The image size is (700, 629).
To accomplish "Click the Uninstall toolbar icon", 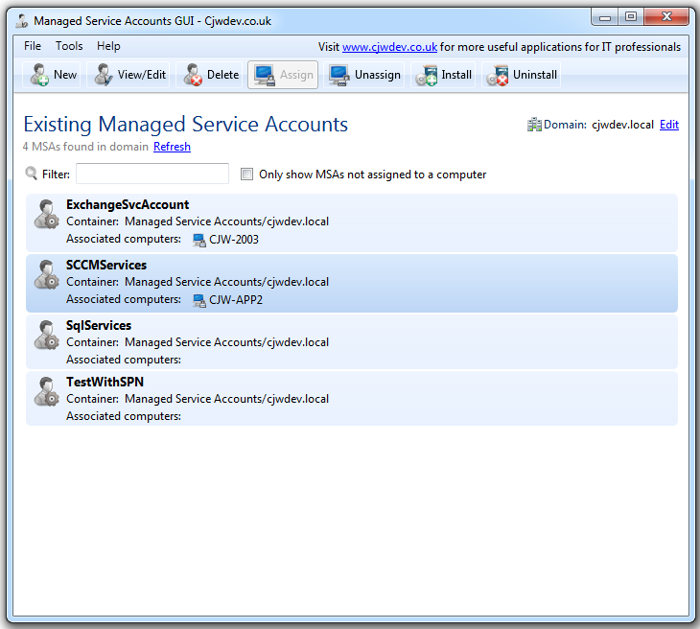I will pyautogui.click(x=498, y=75).
